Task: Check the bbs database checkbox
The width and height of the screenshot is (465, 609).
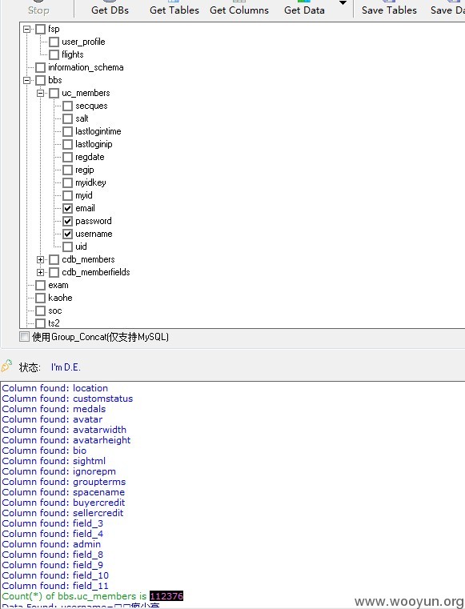Action: [40, 80]
